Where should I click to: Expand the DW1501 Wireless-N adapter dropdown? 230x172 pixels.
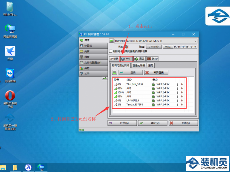[x=195, y=41]
